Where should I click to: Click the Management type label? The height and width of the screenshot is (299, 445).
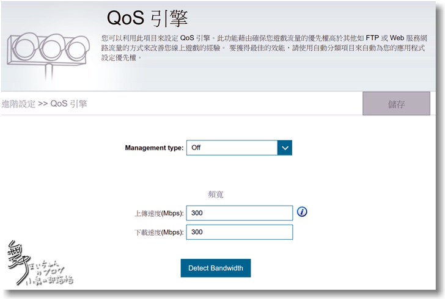[154, 148]
